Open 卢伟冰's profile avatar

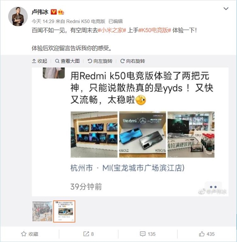[x=18, y=16]
